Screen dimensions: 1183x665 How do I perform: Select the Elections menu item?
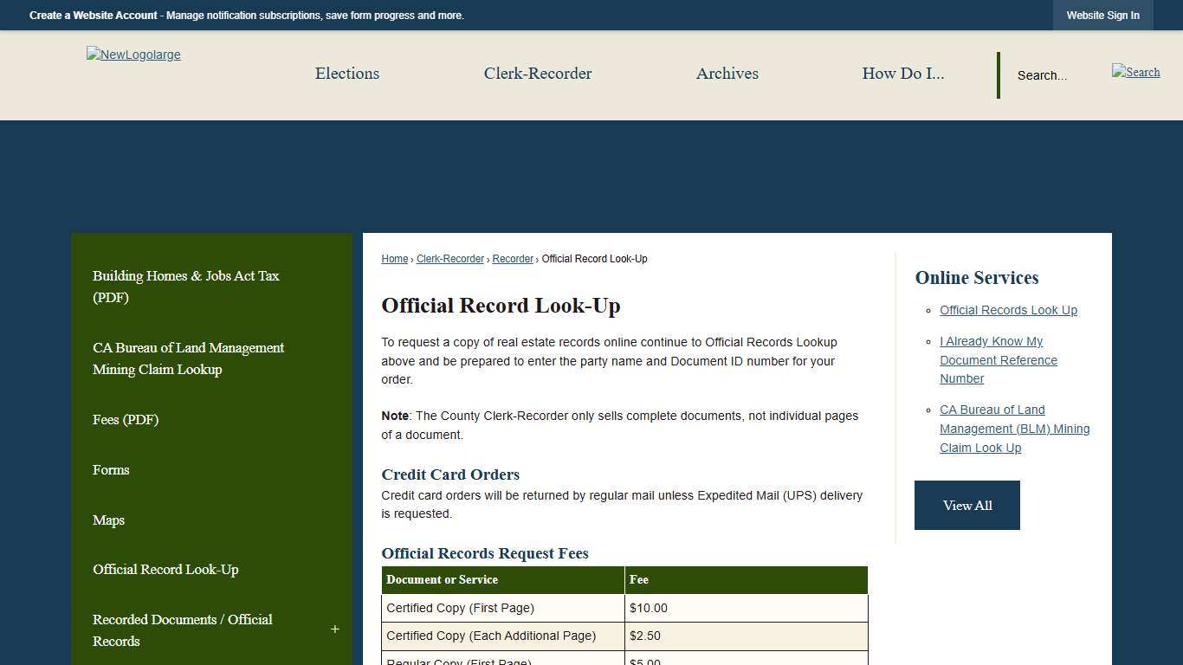346,74
